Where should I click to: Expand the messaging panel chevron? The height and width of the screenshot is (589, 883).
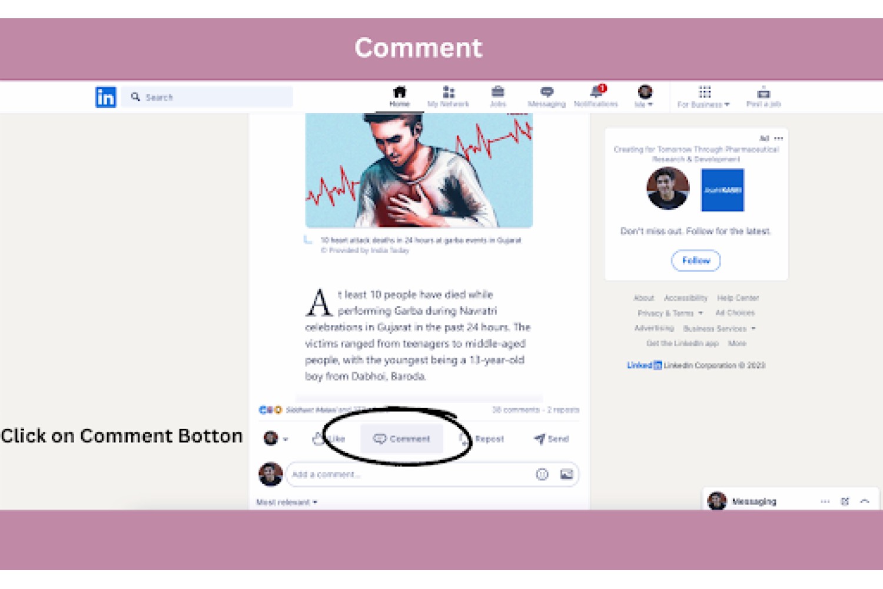pyautogui.click(x=865, y=501)
